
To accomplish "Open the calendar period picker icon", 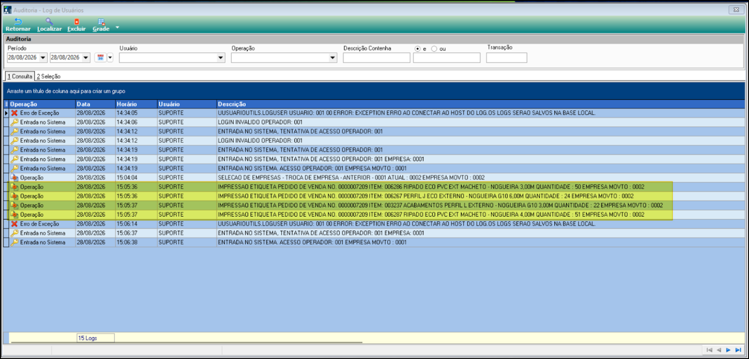I will [x=101, y=58].
